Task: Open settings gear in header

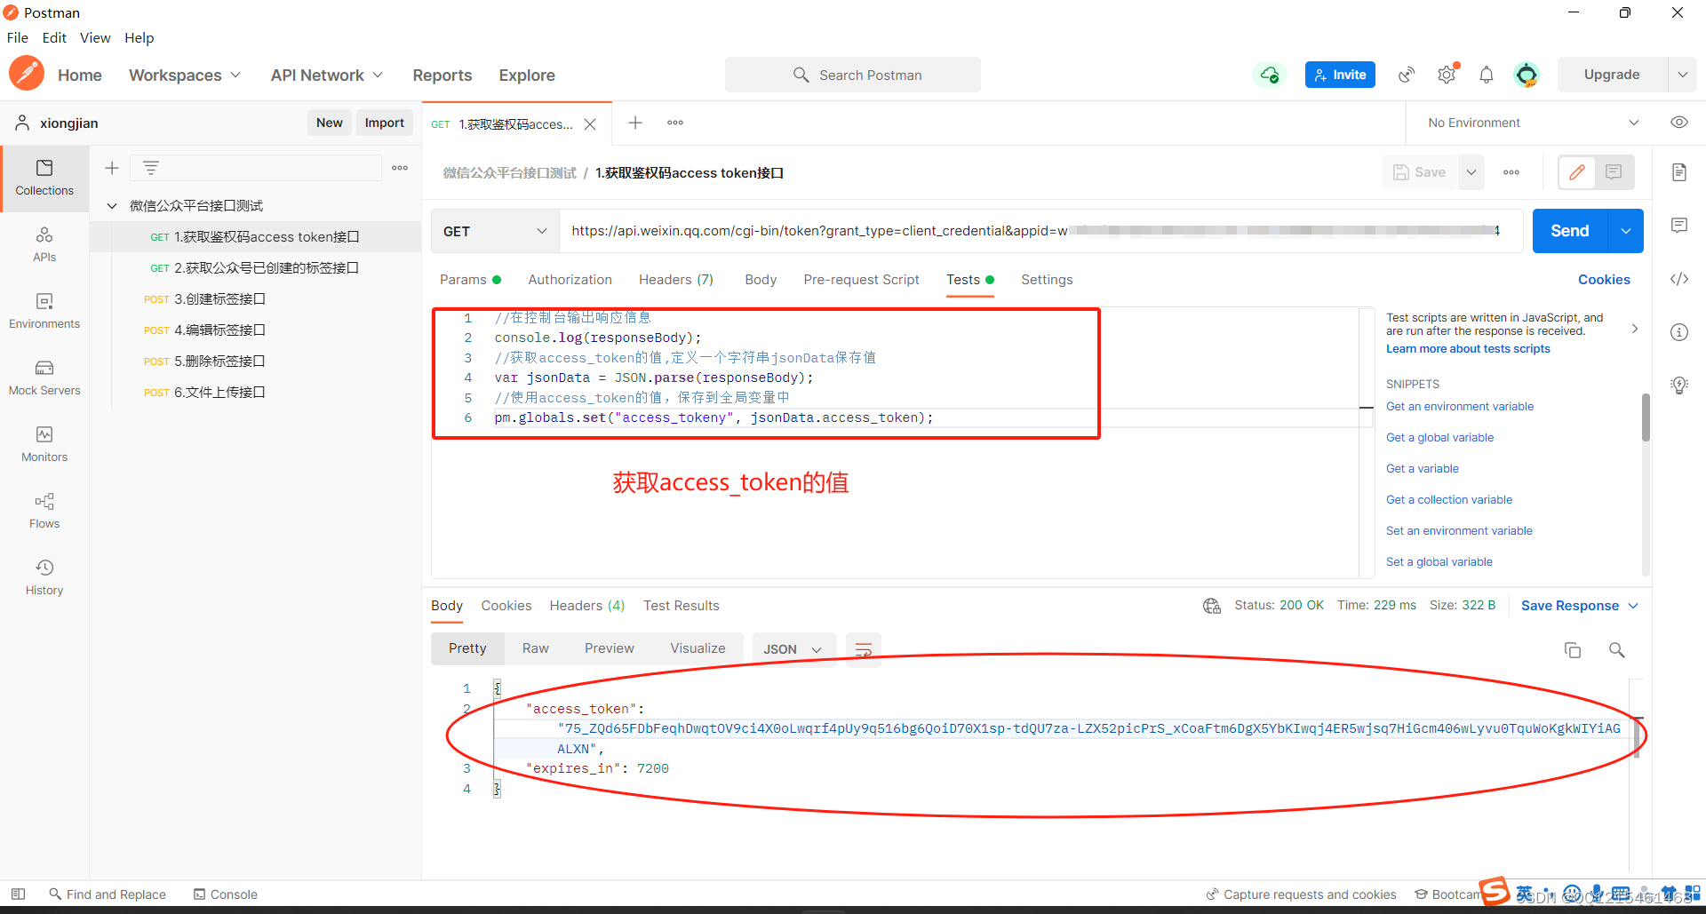Action: 1447,75
